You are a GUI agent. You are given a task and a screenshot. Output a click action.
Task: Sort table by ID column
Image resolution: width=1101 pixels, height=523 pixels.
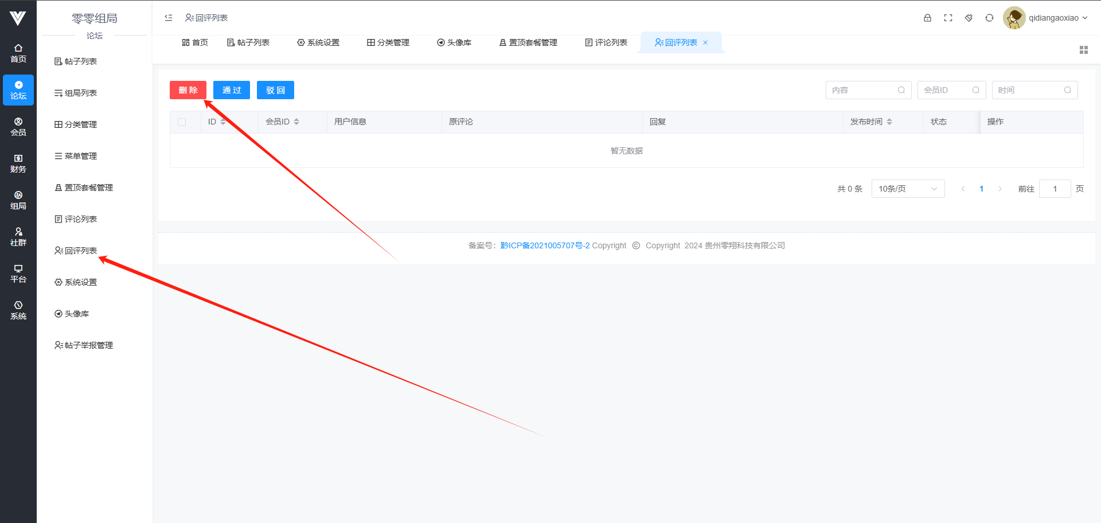pos(222,122)
